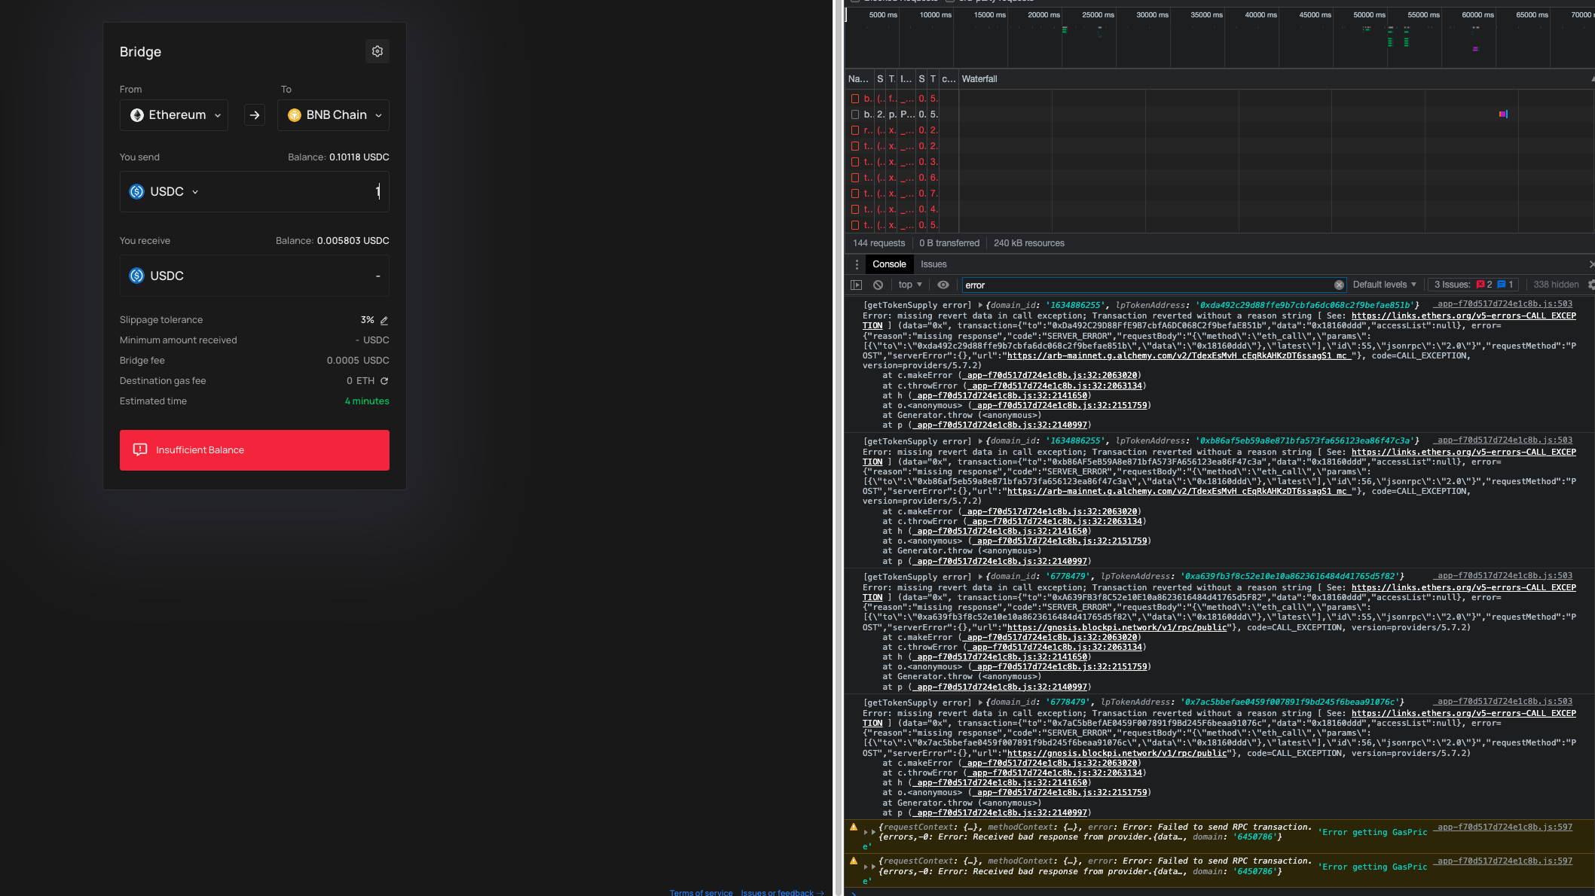This screenshot has width=1595, height=896.
Task: Clear the error filter text field
Action: click(x=1339, y=285)
